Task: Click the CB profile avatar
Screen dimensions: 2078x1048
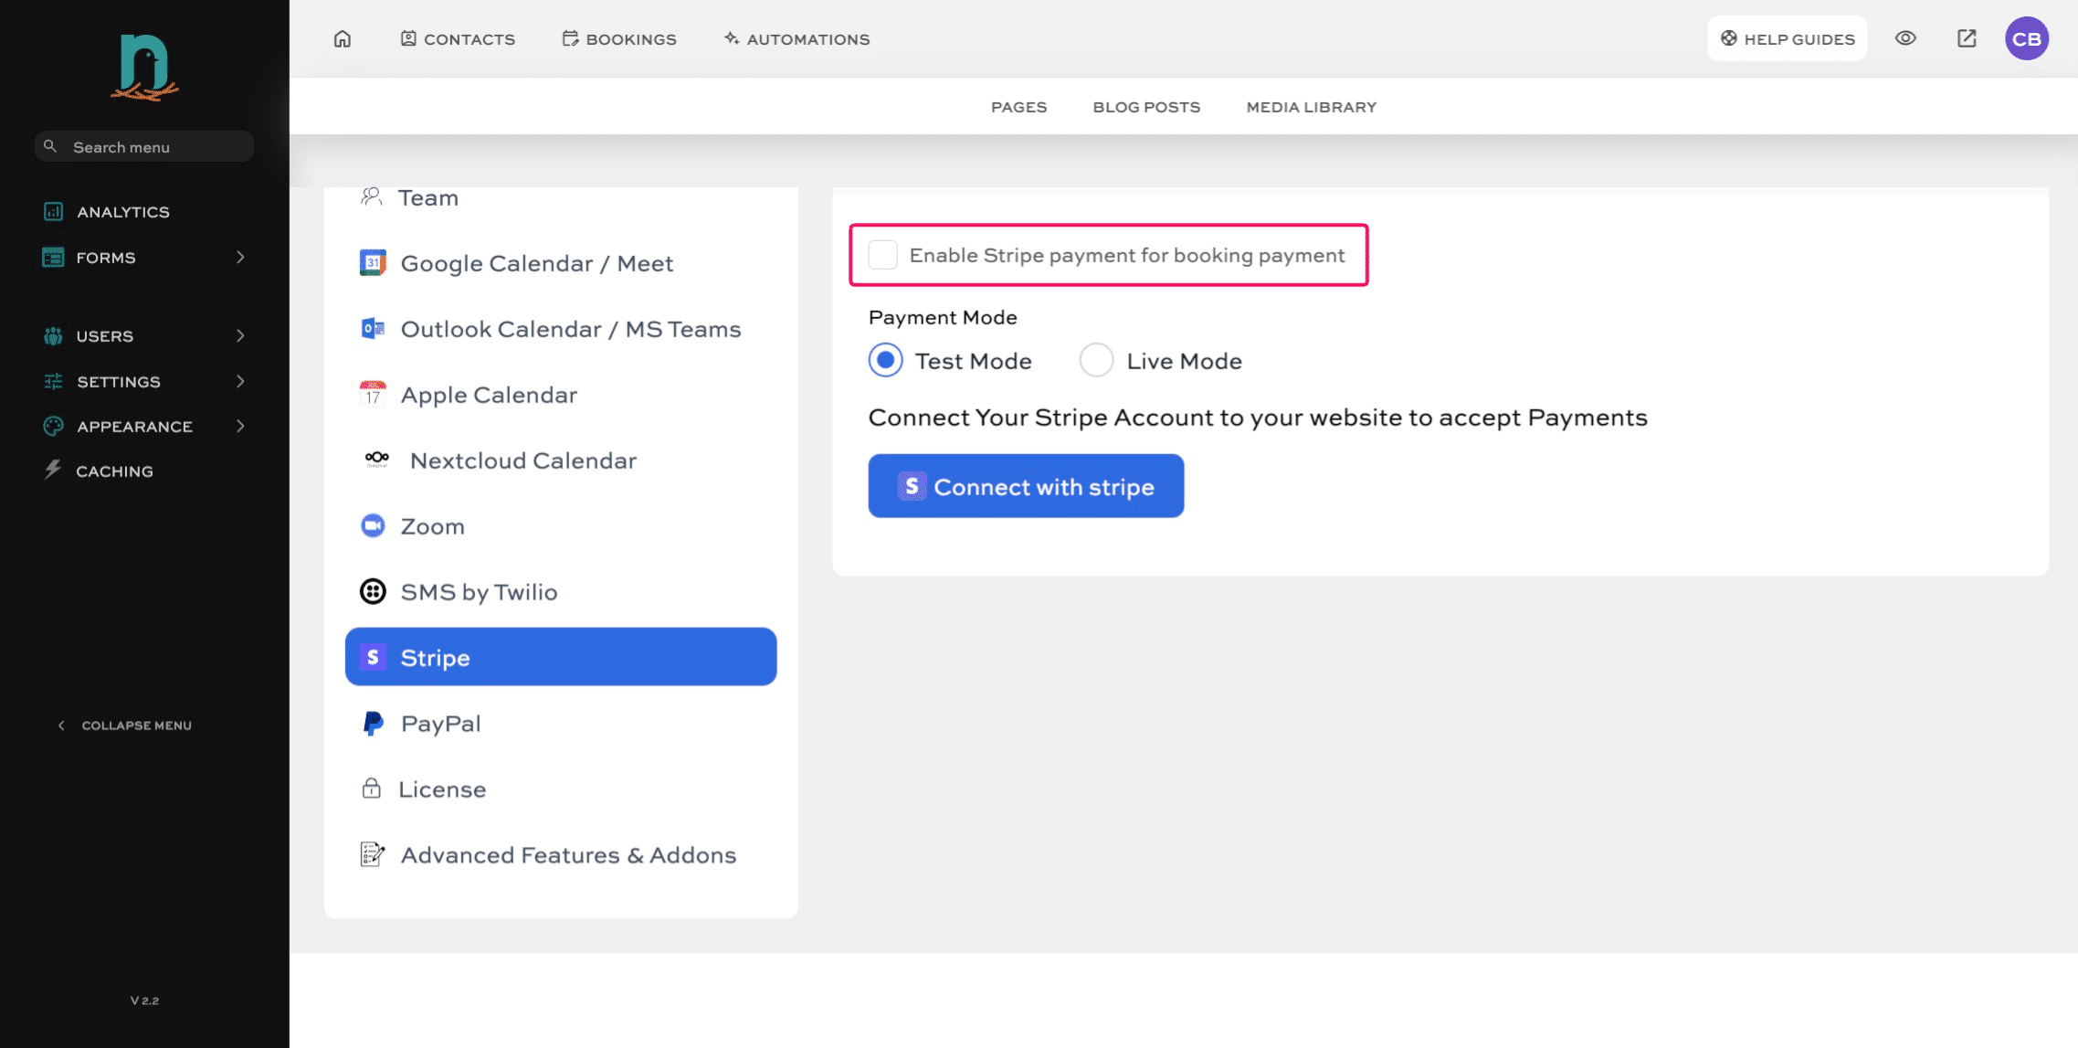Action: pos(2027,37)
